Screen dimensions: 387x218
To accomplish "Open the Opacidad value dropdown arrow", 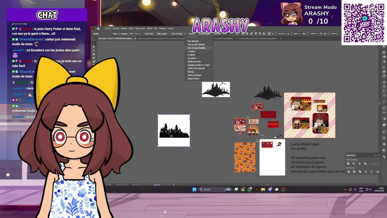I will pos(231,34).
